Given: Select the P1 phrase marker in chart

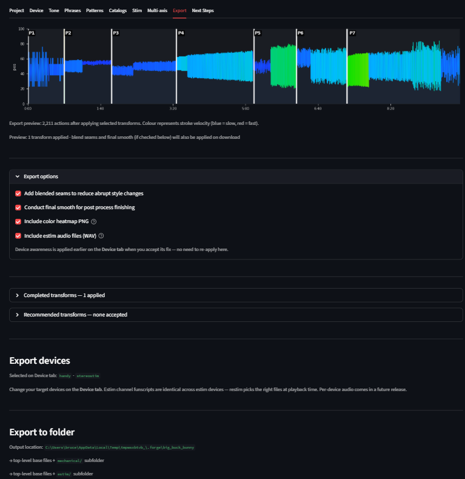Looking at the screenshot, I should (32, 33).
